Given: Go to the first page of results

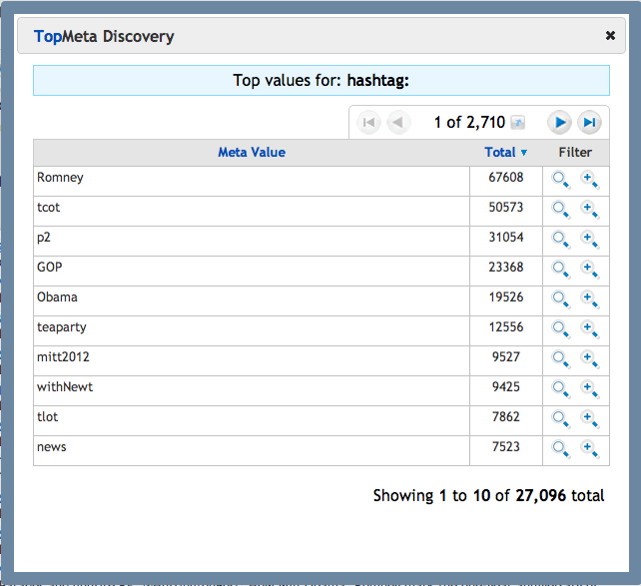Looking at the screenshot, I should (368, 122).
